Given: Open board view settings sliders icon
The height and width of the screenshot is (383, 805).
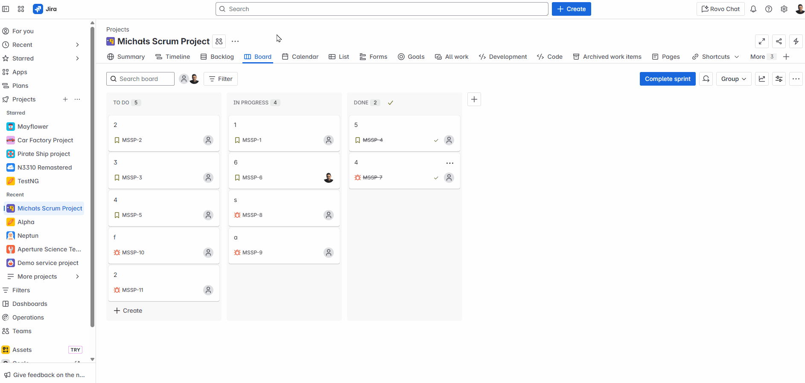Looking at the screenshot, I should point(779,79).
